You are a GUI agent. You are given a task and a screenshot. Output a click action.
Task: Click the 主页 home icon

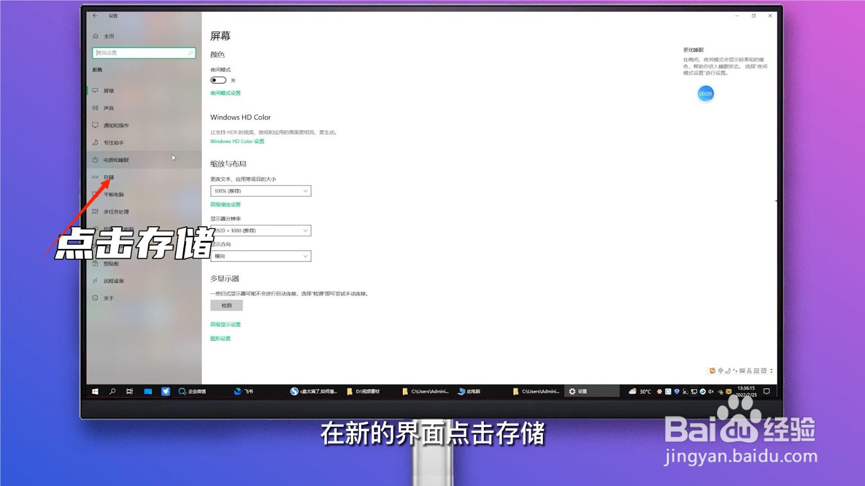tap(96, 36)
